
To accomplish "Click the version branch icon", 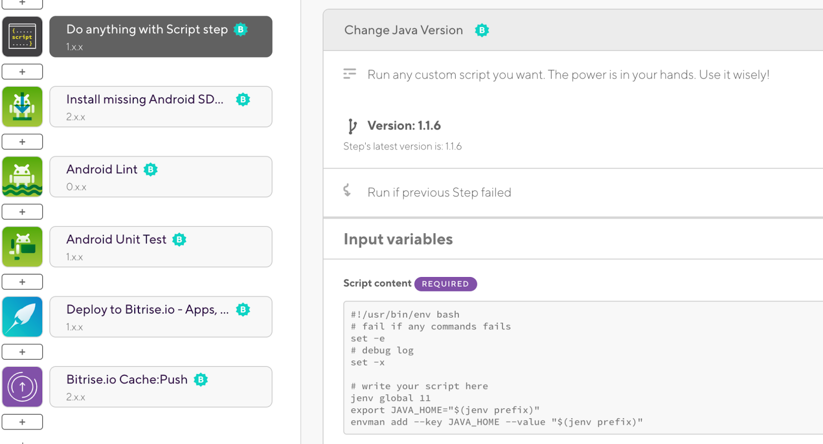I will pyautogui.click(x=352, y=126).
